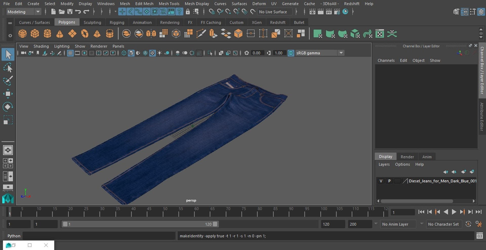The width and height of the screenshot is (486, 250).
Task: Click the Python command language switcher
Action: (x=14, y=236)
